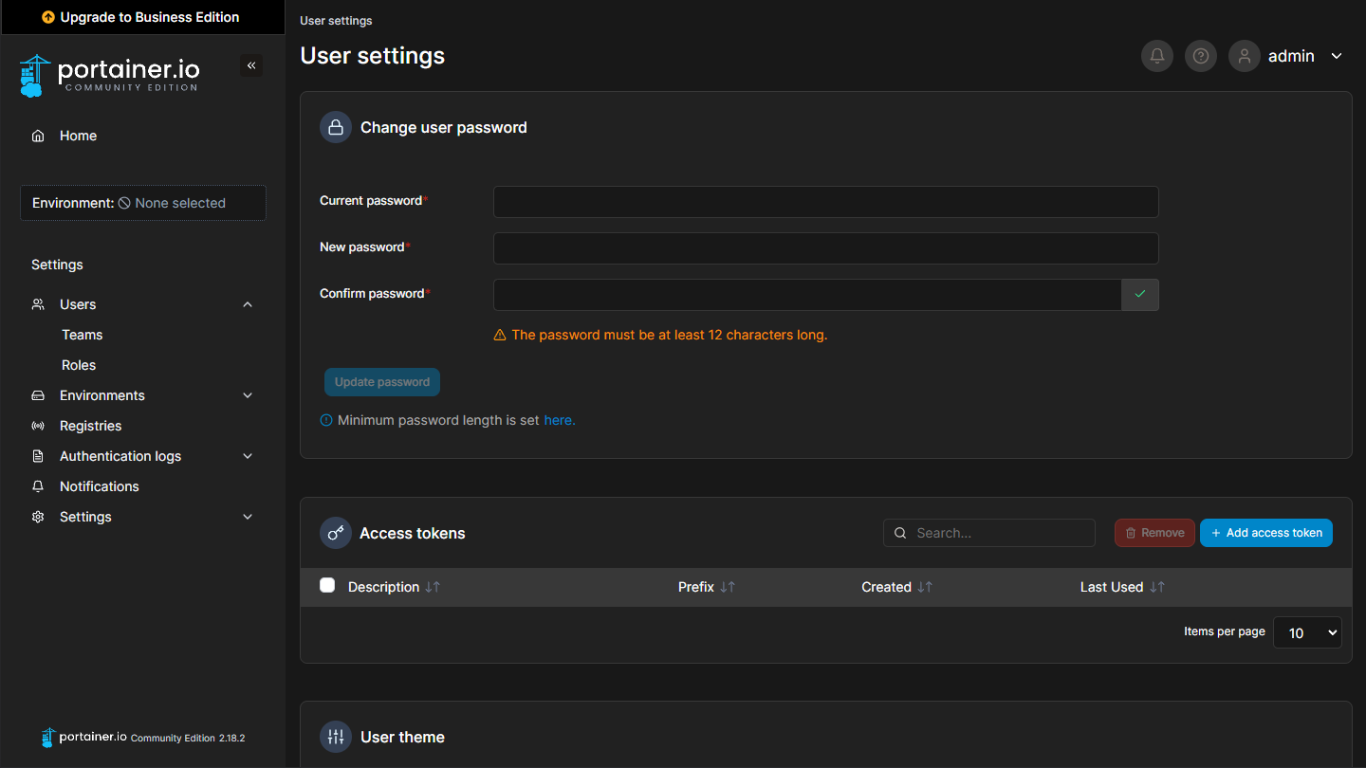The image size is (1366, 768).
Task: Click the upgrade arrow icon in banner
Action: click(x=48, y=17)
